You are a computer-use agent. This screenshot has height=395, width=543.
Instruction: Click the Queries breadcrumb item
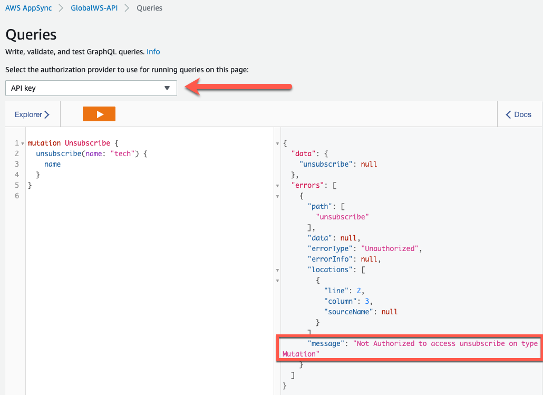pos(149,8)
